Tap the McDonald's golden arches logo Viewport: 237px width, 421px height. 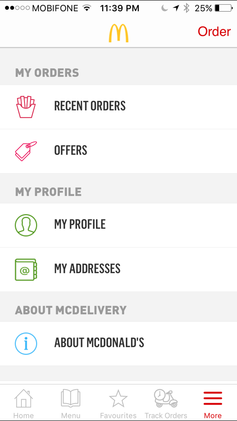(118, 31)
